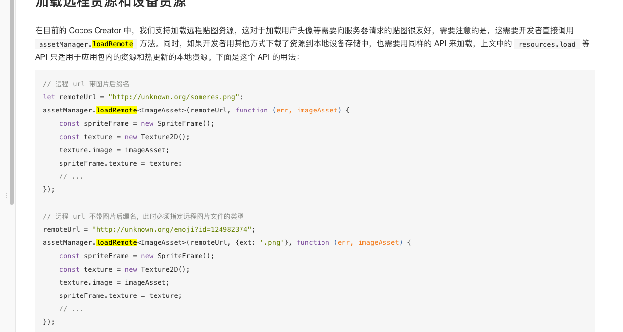The width and height of the screenshot is (623, 332).
Task: Click the comment about 不带图片后缀名
Action: point(143,216)
